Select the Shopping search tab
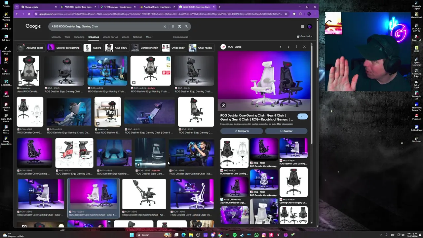 click(x=79, y=37)
